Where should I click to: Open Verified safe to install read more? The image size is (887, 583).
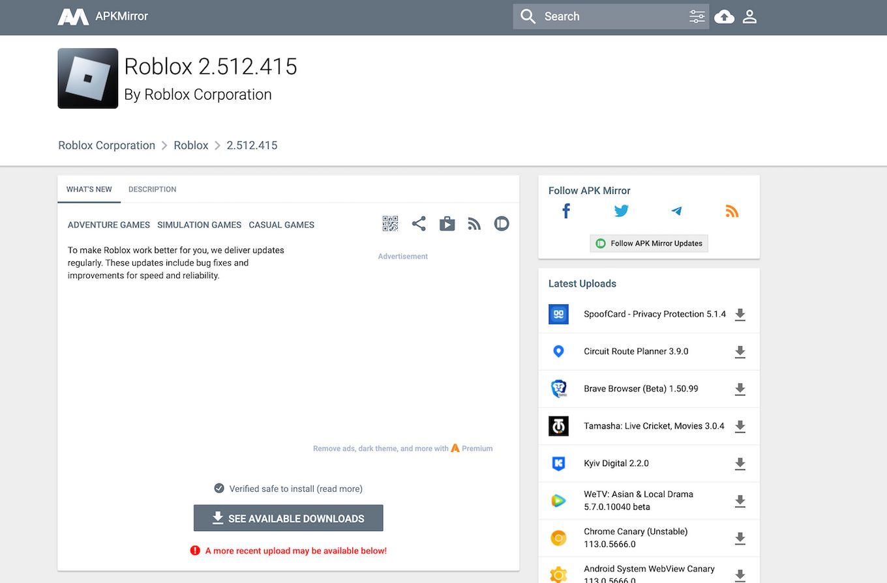288,489
